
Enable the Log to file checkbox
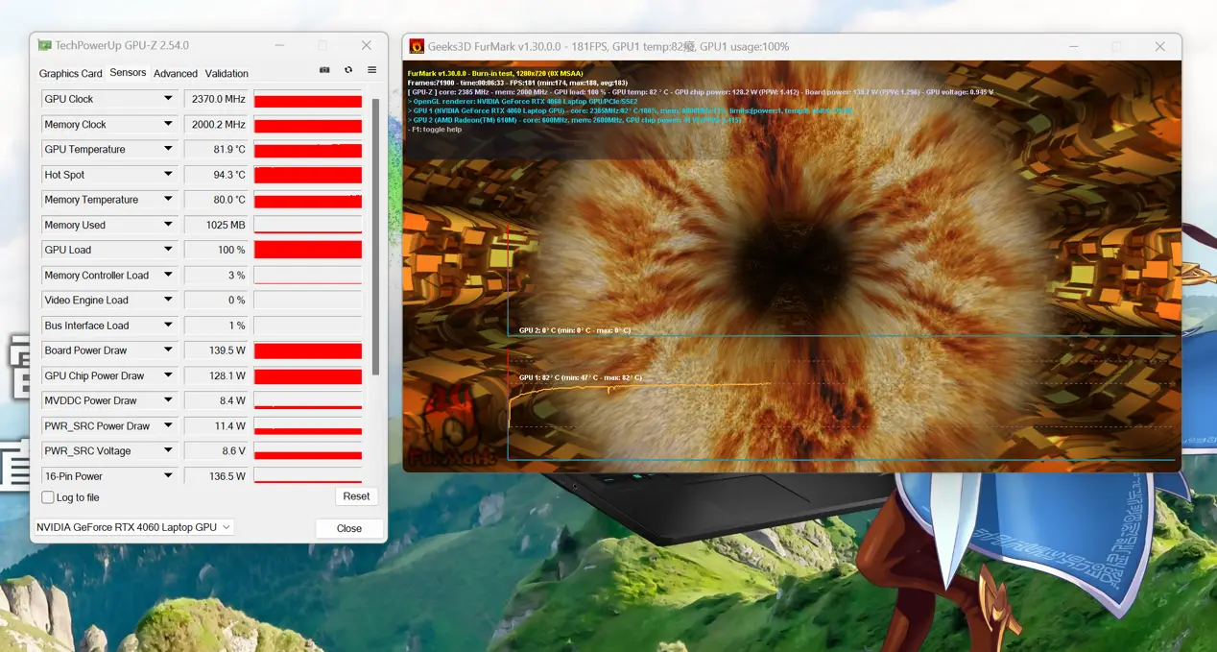pyautogui.click(x=48, y=497)
